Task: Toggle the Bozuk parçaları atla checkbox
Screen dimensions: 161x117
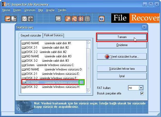Action: click(142, 93)
